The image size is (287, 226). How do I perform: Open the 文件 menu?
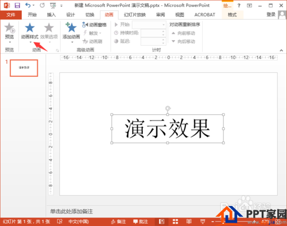click(11, 15)
